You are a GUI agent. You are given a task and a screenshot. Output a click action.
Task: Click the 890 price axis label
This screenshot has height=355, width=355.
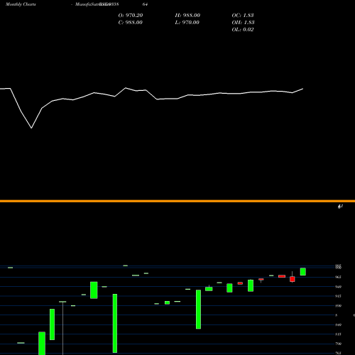pyautogui.click(x=338, y=305)
